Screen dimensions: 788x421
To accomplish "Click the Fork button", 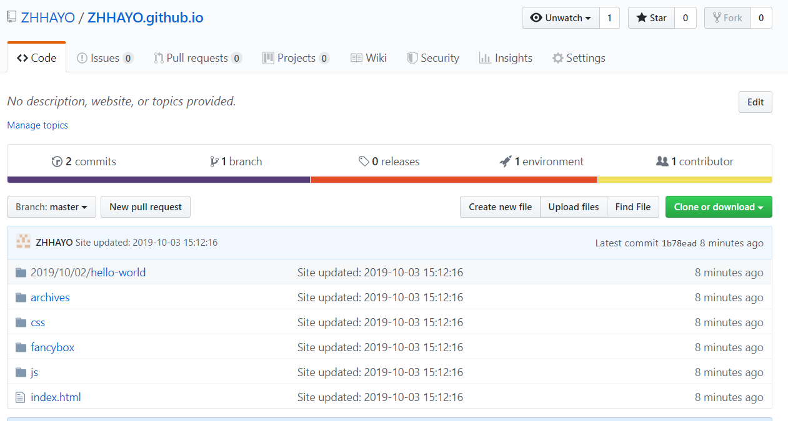I will coord(727,18).
